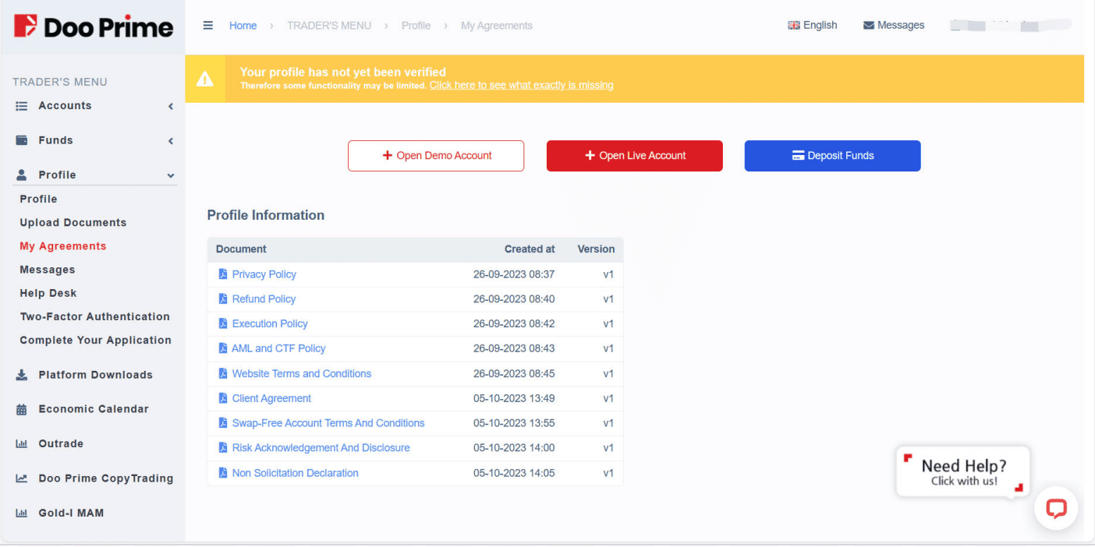The image size is (1095, 547).
Task: Click the date '05-10-2023 14:05'
Action: 514,473
